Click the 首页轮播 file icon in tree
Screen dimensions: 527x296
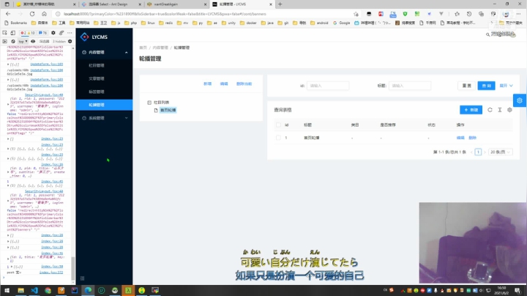156,110
